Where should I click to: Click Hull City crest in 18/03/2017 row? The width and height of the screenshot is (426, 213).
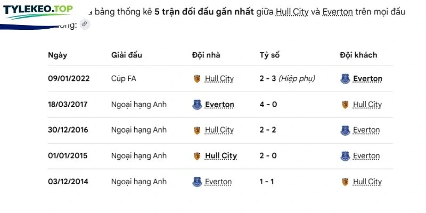pyautogui.click(x=345, y=104)
